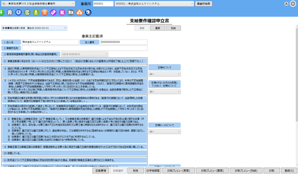Click the 事業所 code field showing 000001
298x174 pixels.
coord(103,4)
